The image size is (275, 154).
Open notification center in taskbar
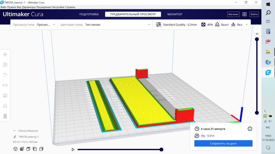(268, 148)
